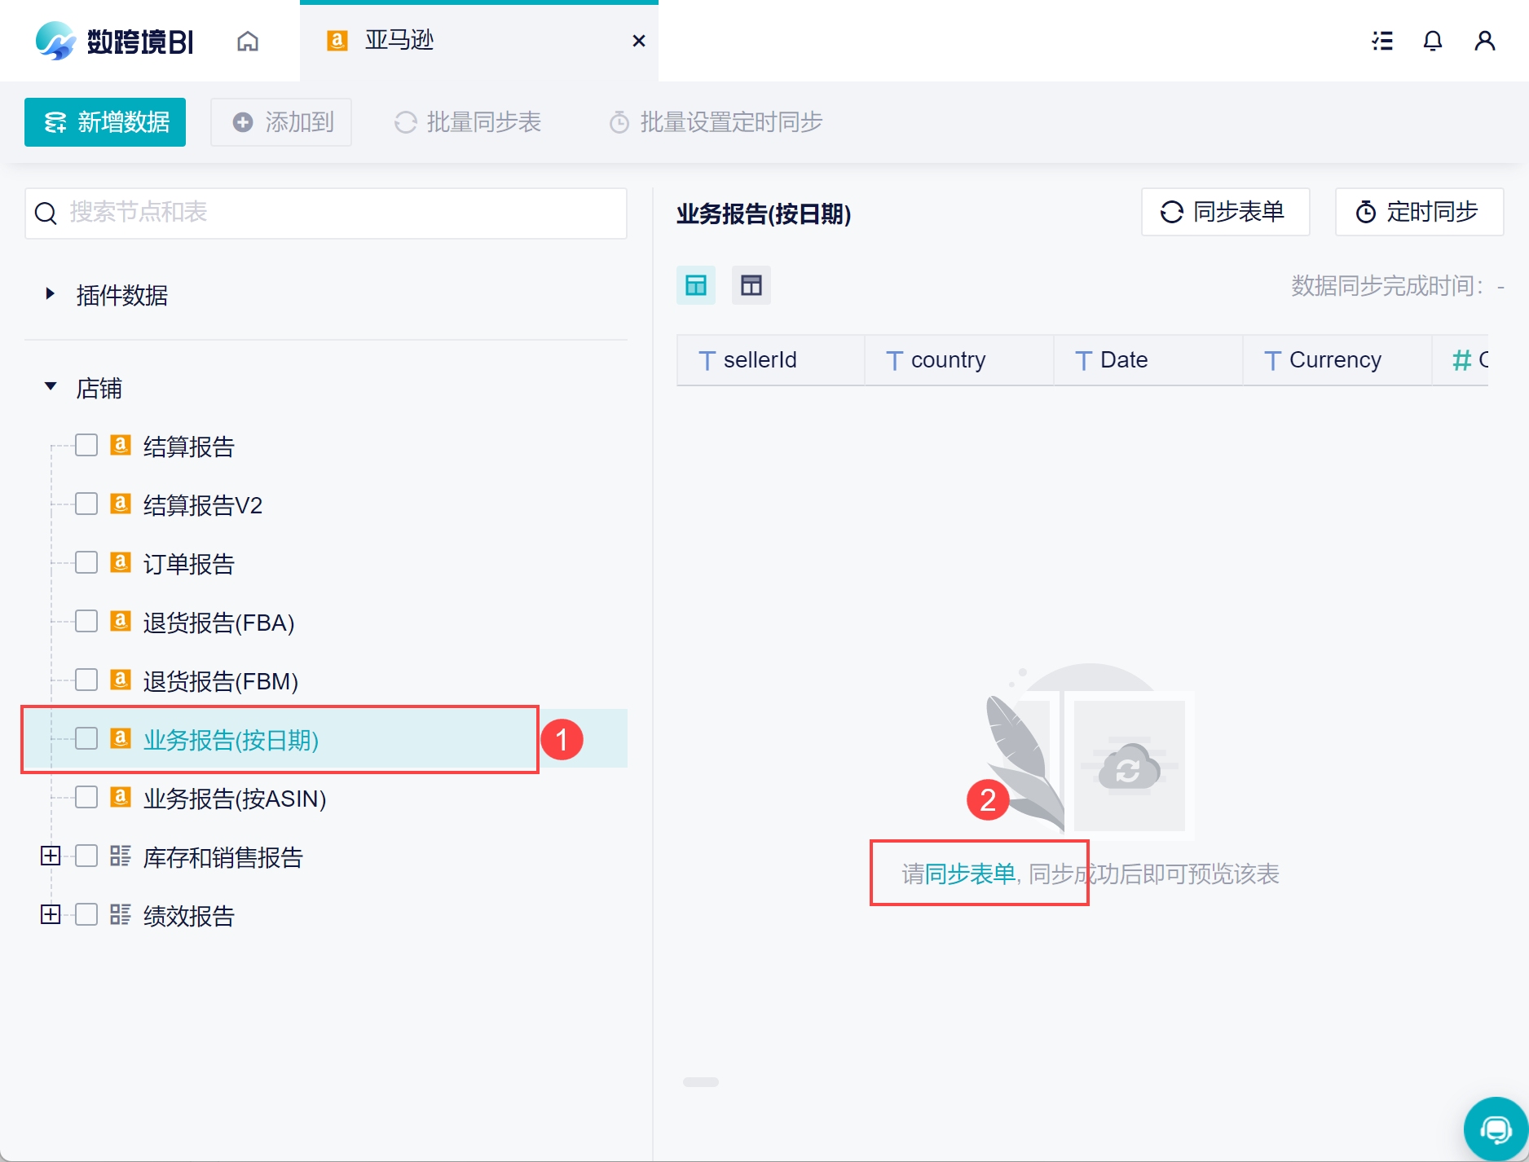
Task: Click the 同步表单 link in empty state
Action: click(x=970, y=874)
